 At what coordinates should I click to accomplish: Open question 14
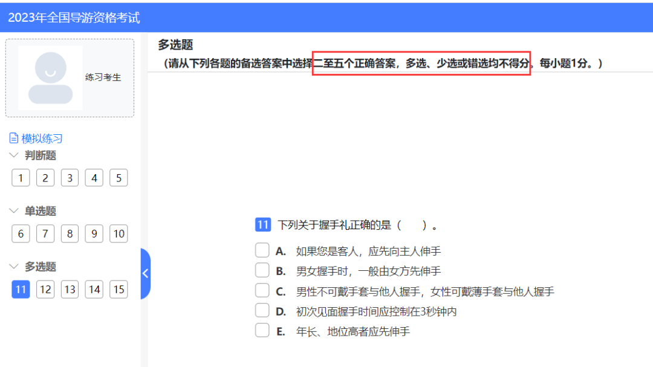click(x=94, y=290)
